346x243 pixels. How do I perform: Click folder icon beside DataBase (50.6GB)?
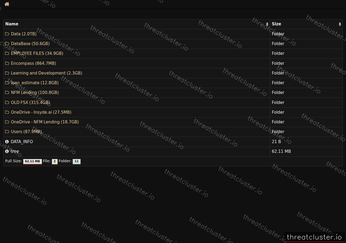pyautogui.click(x=7, y=44)
